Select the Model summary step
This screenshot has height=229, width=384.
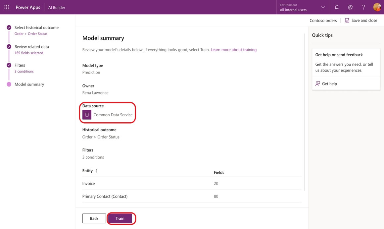29,84
